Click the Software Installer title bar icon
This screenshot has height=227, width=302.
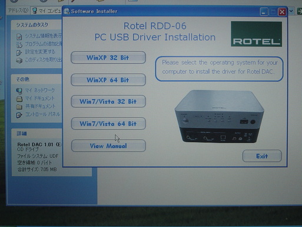[67, 11]
